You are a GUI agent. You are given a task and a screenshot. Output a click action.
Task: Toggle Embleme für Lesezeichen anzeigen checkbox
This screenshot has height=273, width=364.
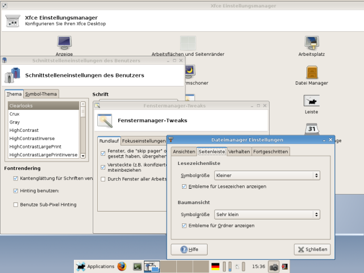click(x=184, y=187)
